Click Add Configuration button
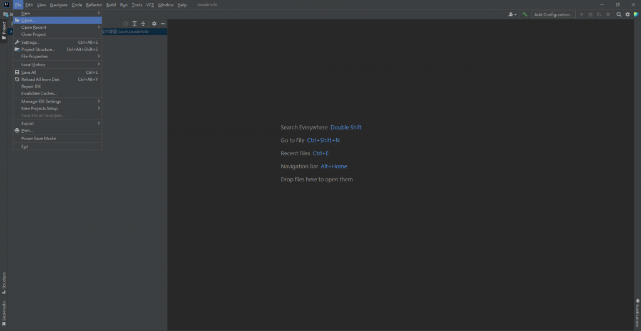Viewport: 641px width, 331px height. (553, 14)
